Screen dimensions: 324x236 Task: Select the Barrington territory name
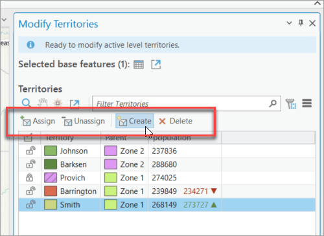click(x=78, y=191)
